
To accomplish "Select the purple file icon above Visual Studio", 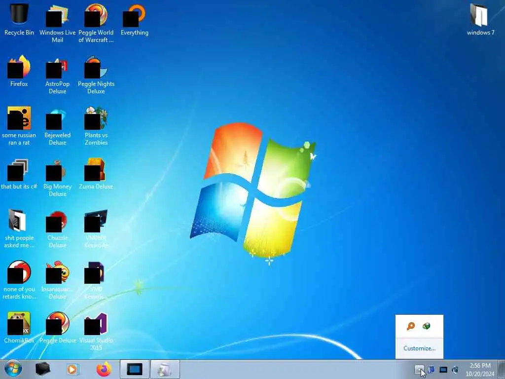I will 96,280.
